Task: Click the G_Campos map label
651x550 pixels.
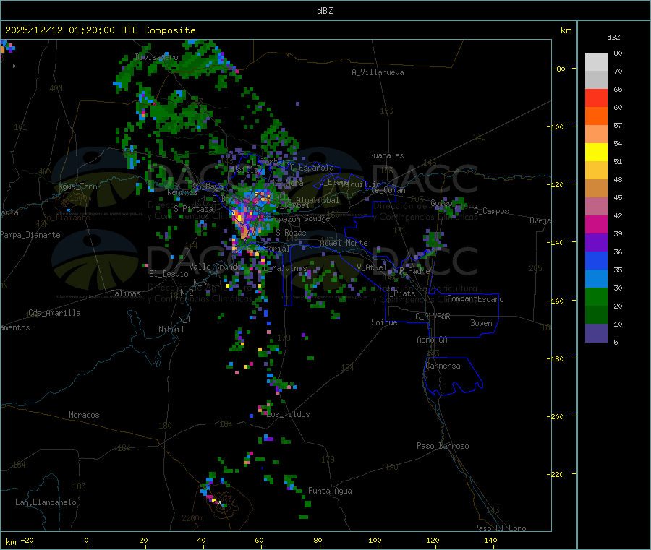Action: tap(491, 211)
